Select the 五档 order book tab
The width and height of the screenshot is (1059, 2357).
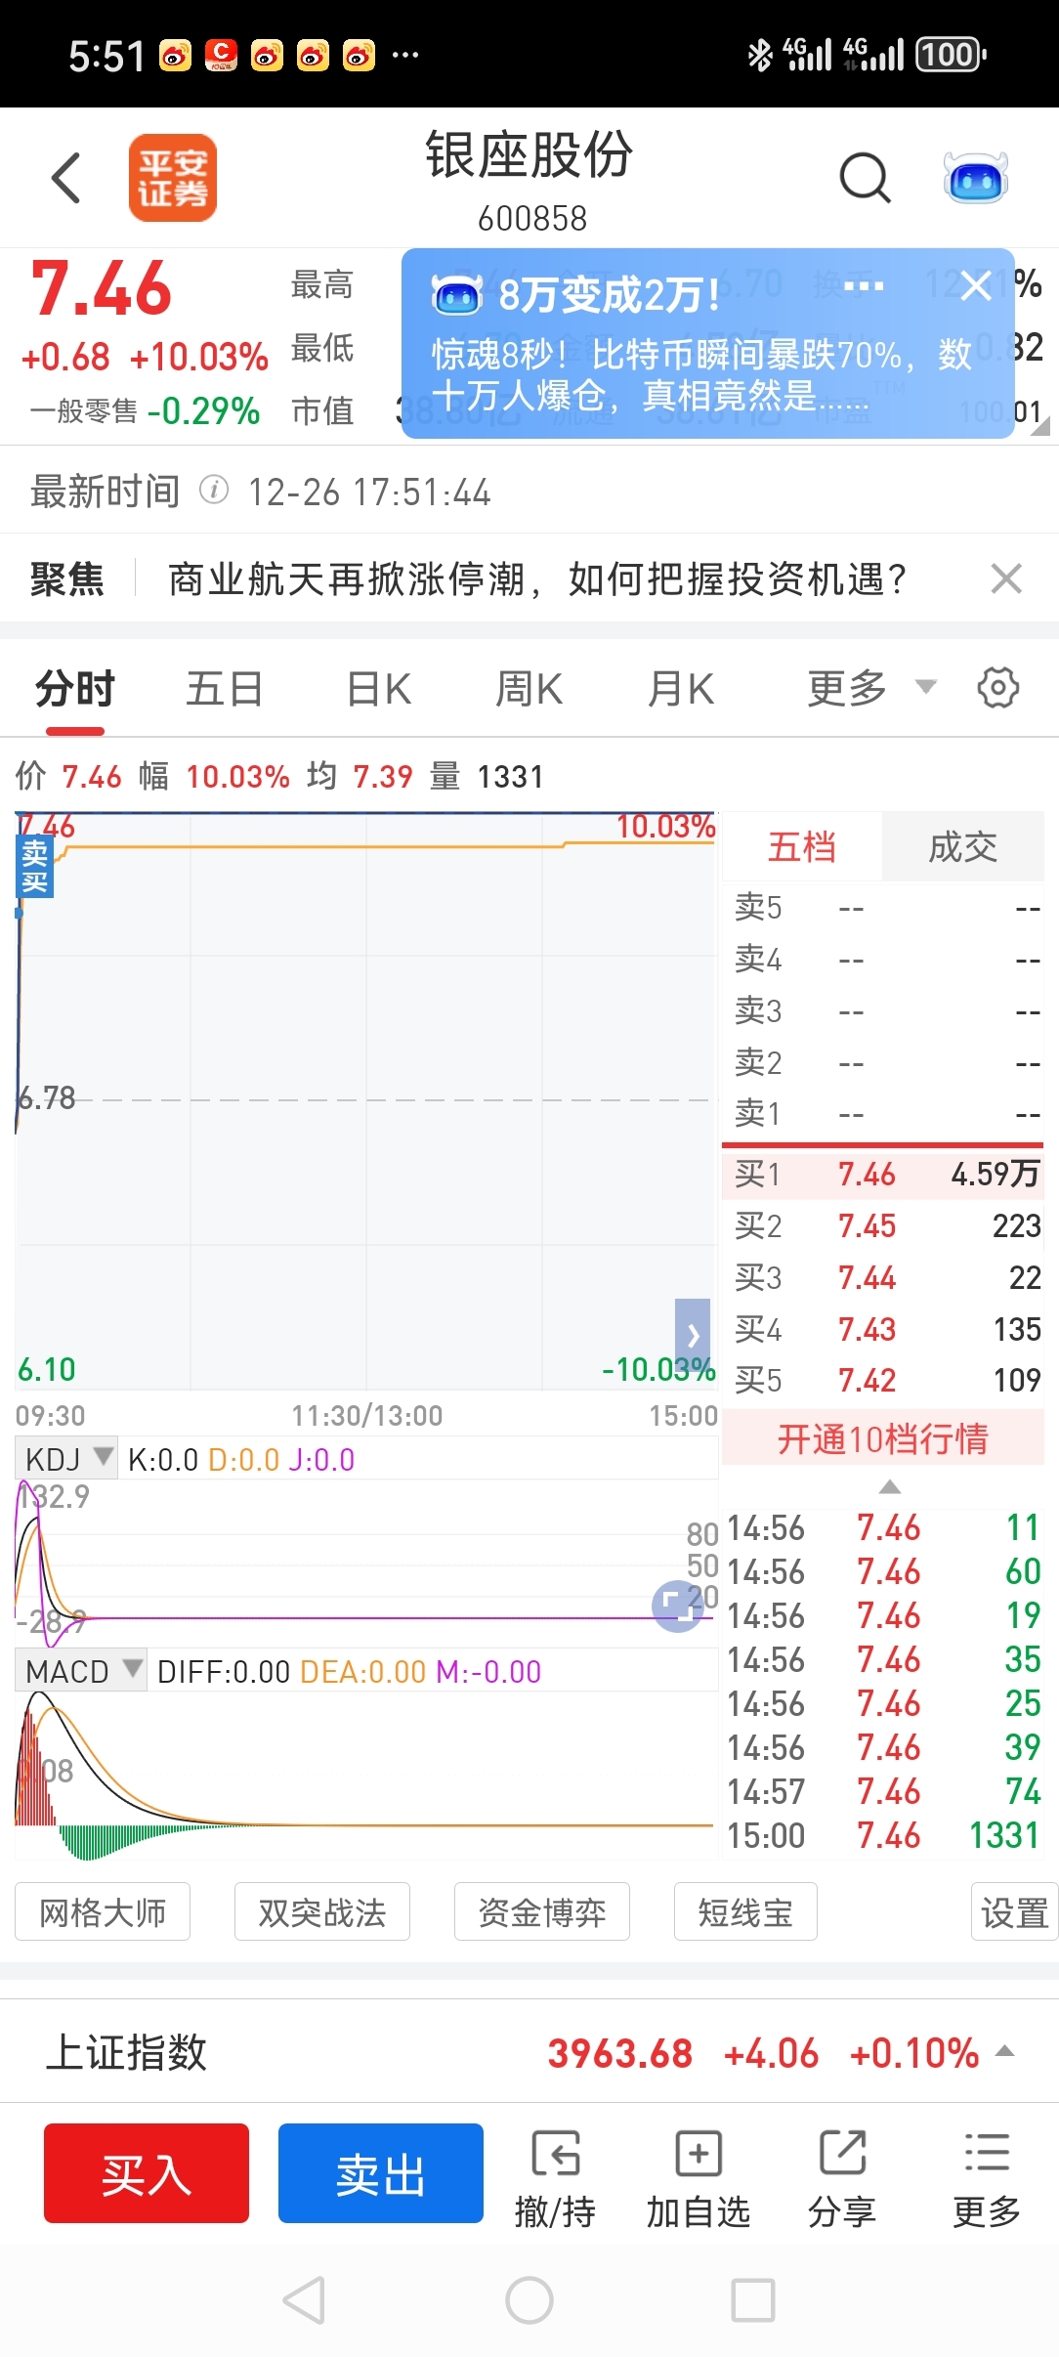click(802, 847)
